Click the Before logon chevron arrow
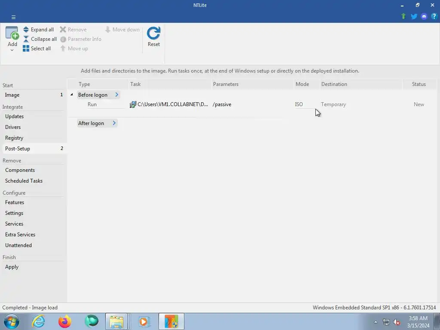The image size is (440, 330). tap(117, 95)
